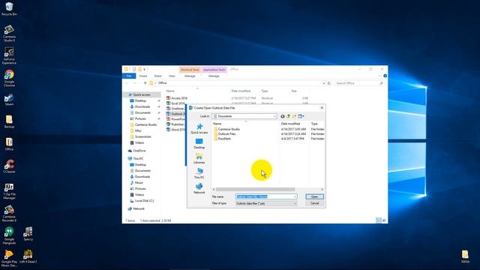Switch to the View ribbon tab
This screenshot has width=480, height=270.
click(172, 76)
